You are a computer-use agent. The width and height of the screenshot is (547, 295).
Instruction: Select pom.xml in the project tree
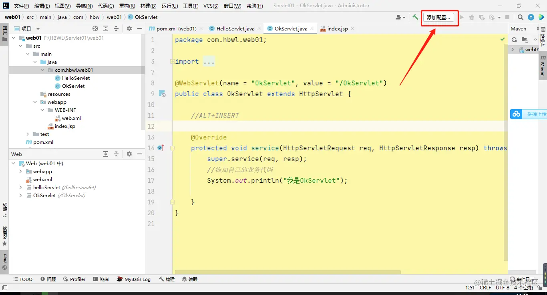coord(43,142)
